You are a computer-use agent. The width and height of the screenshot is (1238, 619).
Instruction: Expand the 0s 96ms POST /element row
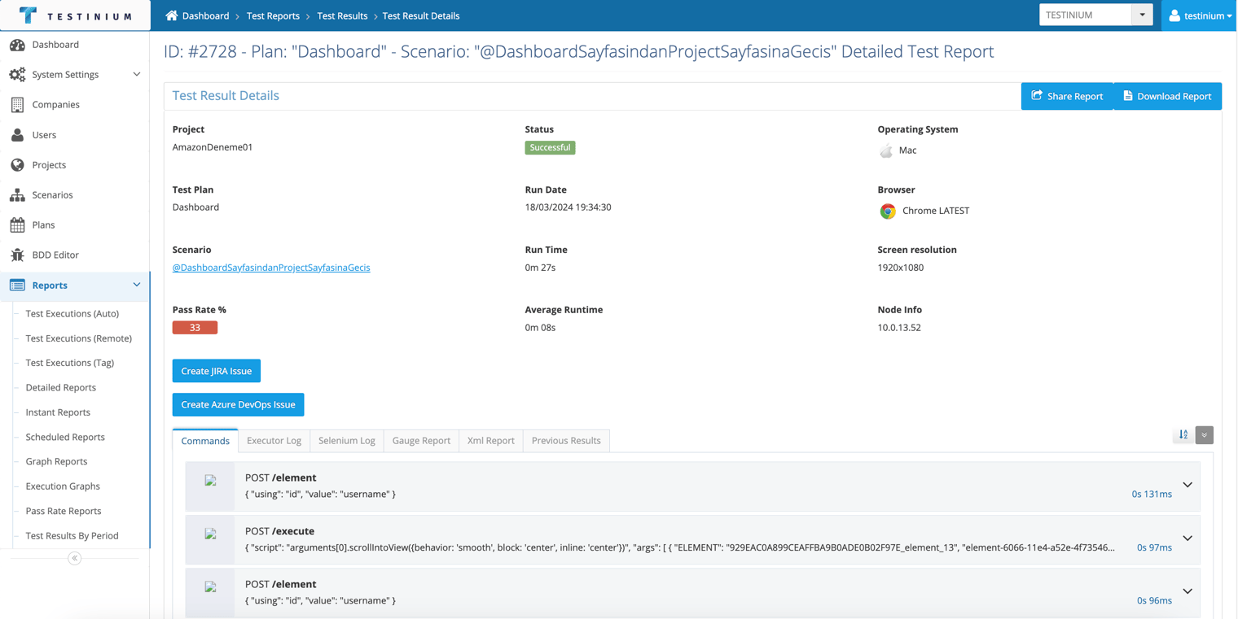click(x=1188, y=591)
